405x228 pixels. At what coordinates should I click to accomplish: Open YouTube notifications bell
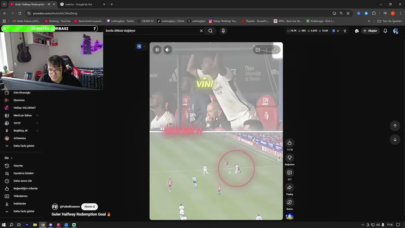pyautogui.click(x=385, y=31)
